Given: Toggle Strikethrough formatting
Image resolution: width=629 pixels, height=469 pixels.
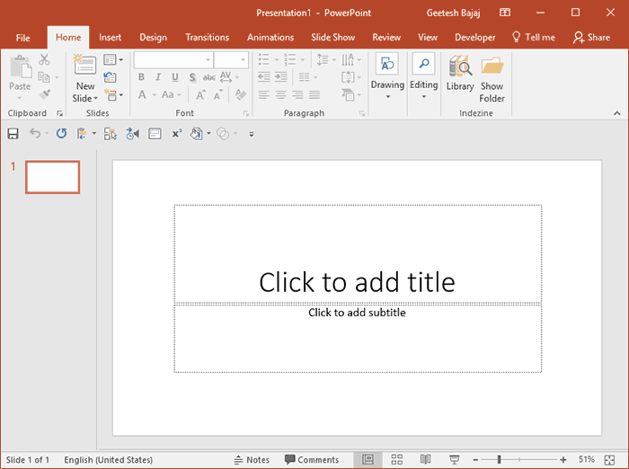Looking at the screenshot, I should click(208, 77).
